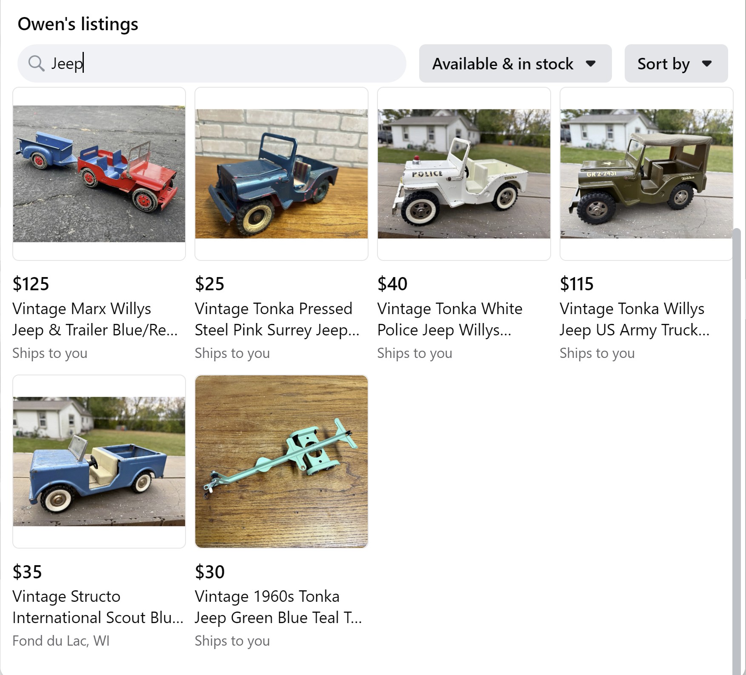Open Vintage 1960s Tonka Jeep Green title
Screen dimensions: 746x675
tap(278, 607)
